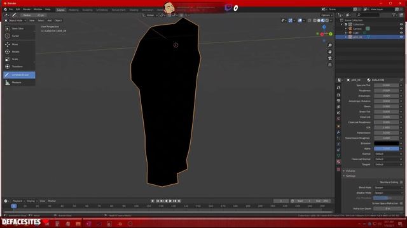Hide the Light object in outliner
Image resolution: width=407 pixels, height=228 pixels.
point(401,33)
